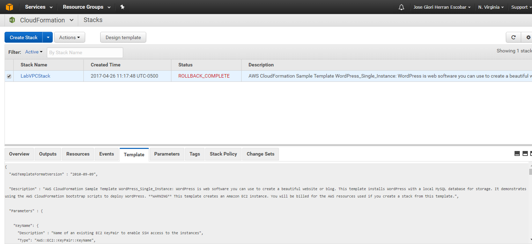Image resolution: width=532 pixels, height=244 pixels.
Task: Click the Design template button
Action: coord(123,37)
